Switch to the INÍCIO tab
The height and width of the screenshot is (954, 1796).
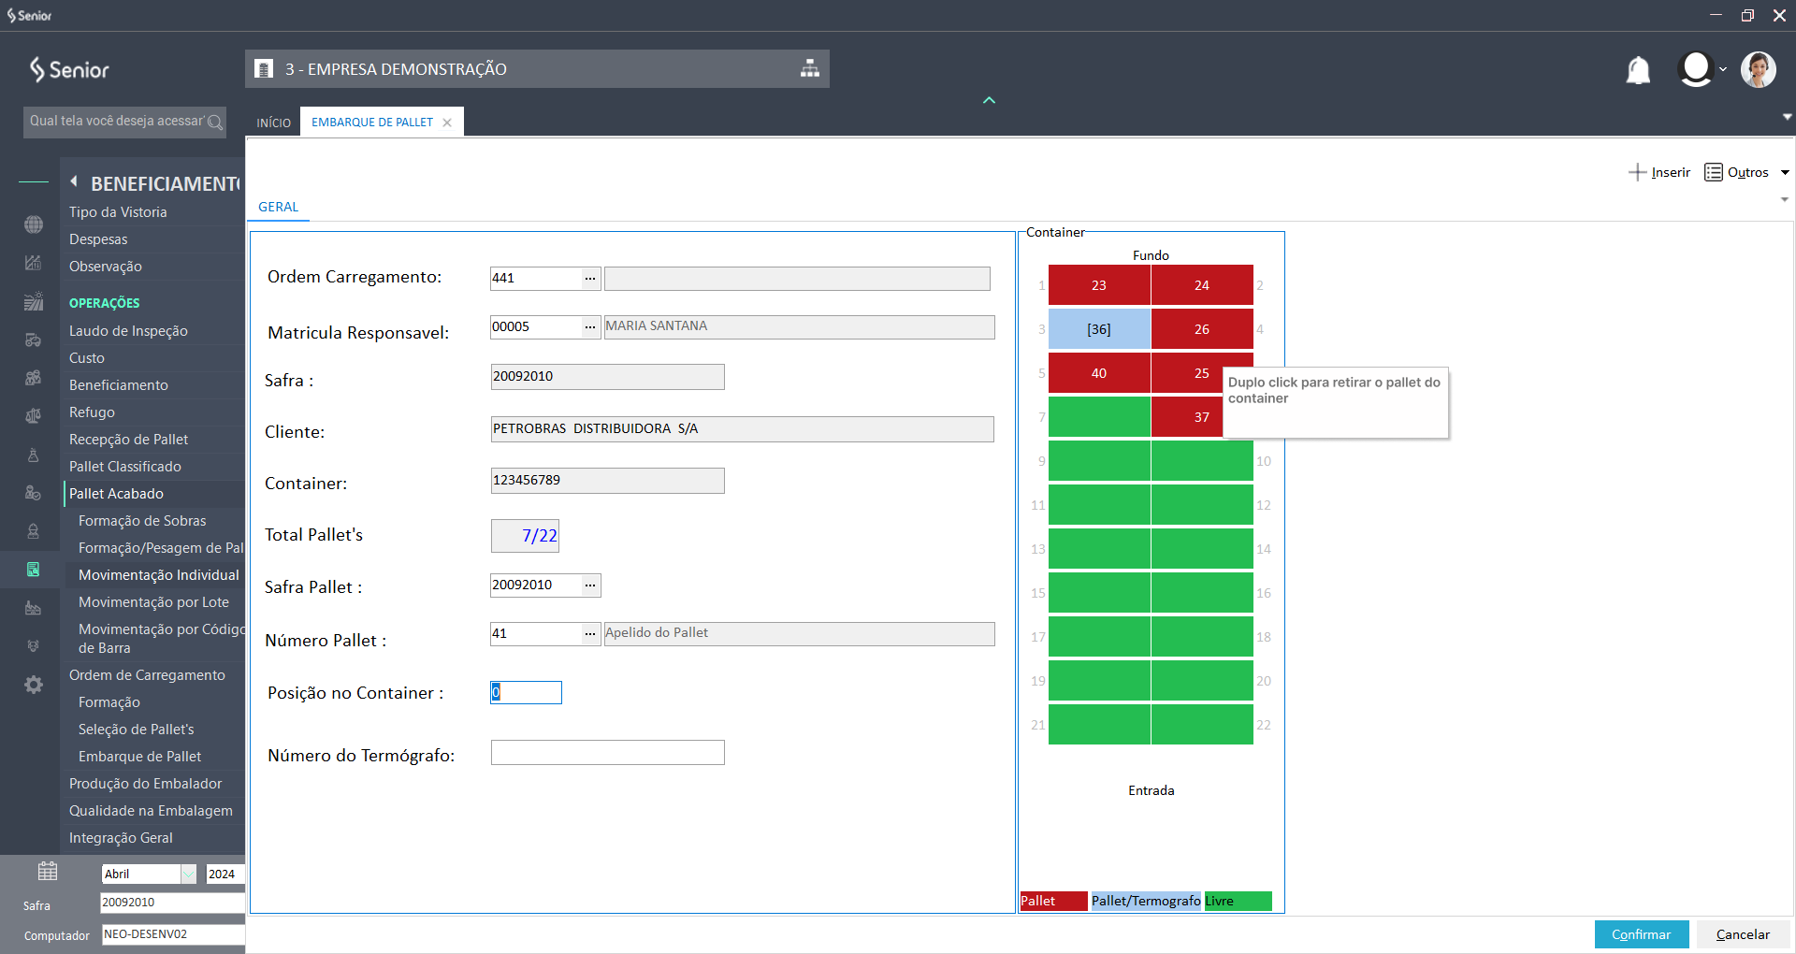tap(273, 123)
